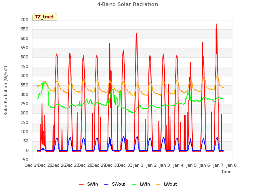The height and width of the screenshot is (192, 256).
Task: Click the 150 y-axis tick label
Action: tap(24, 123)
